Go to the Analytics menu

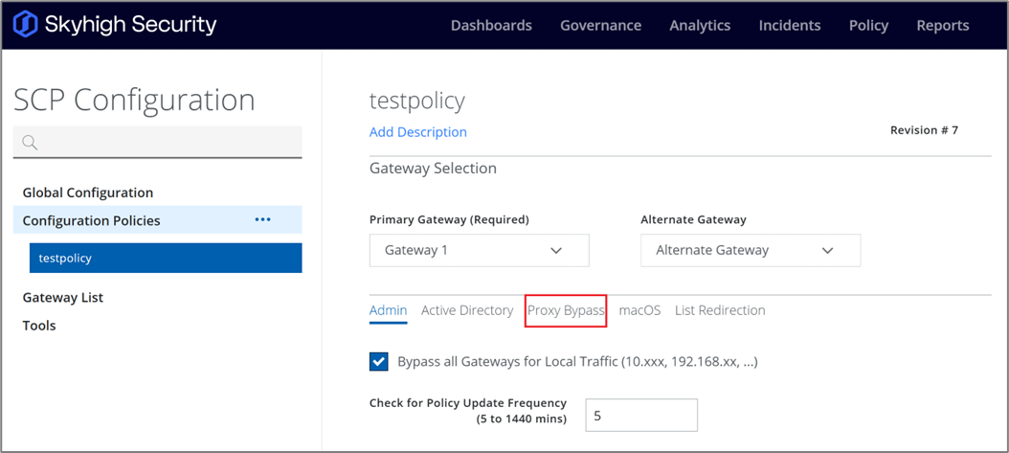[700, 26]
